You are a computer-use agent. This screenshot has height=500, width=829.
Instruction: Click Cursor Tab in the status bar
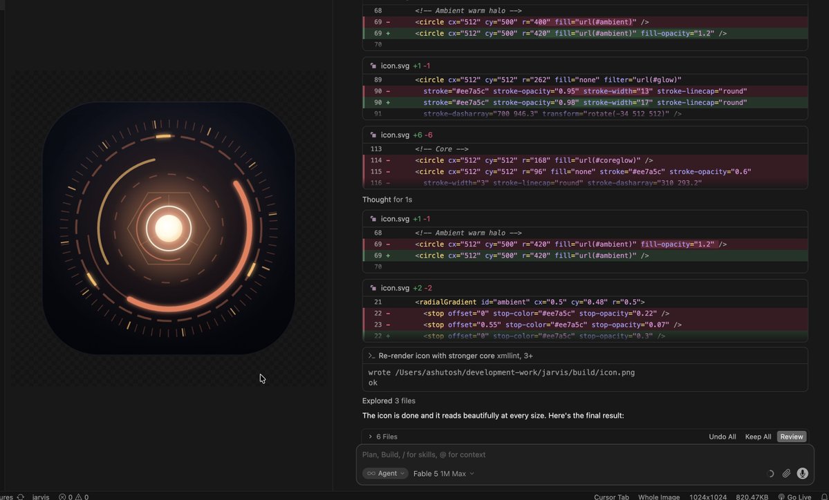[611, 497]
